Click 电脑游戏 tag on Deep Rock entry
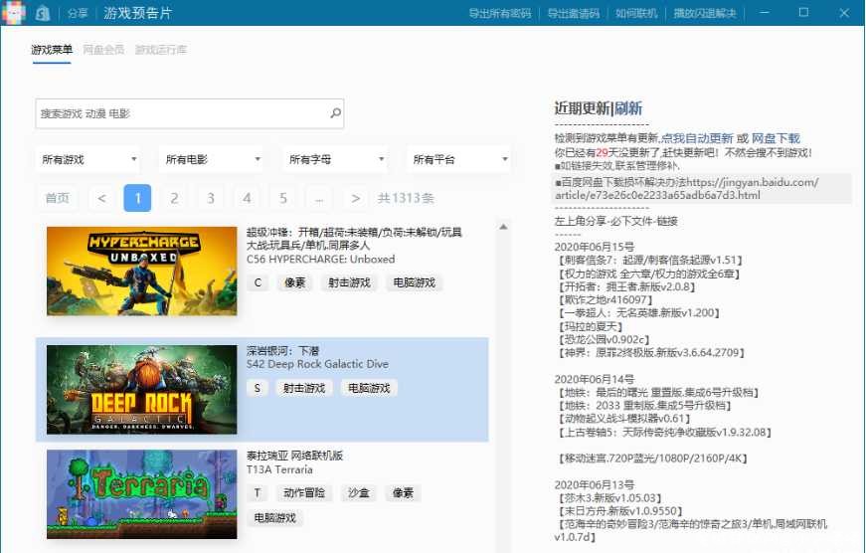Screen dimensions: 866x553 (x=369, y=388)
